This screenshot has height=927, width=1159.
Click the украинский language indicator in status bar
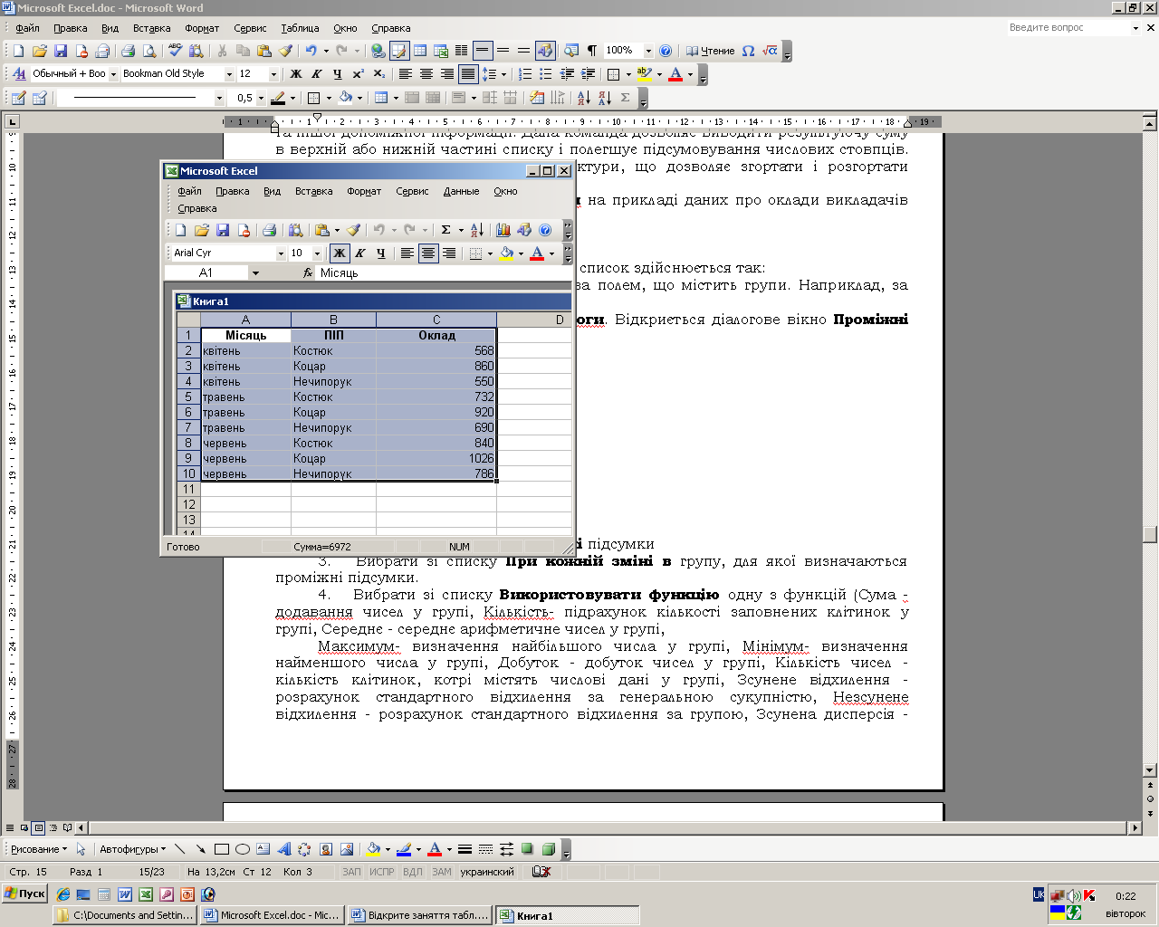tap(487, 872)
